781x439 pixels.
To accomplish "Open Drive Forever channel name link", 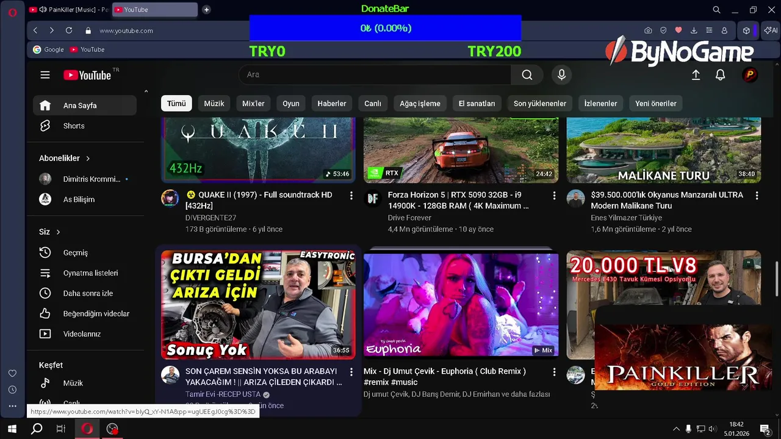I will tap(409, 218).
